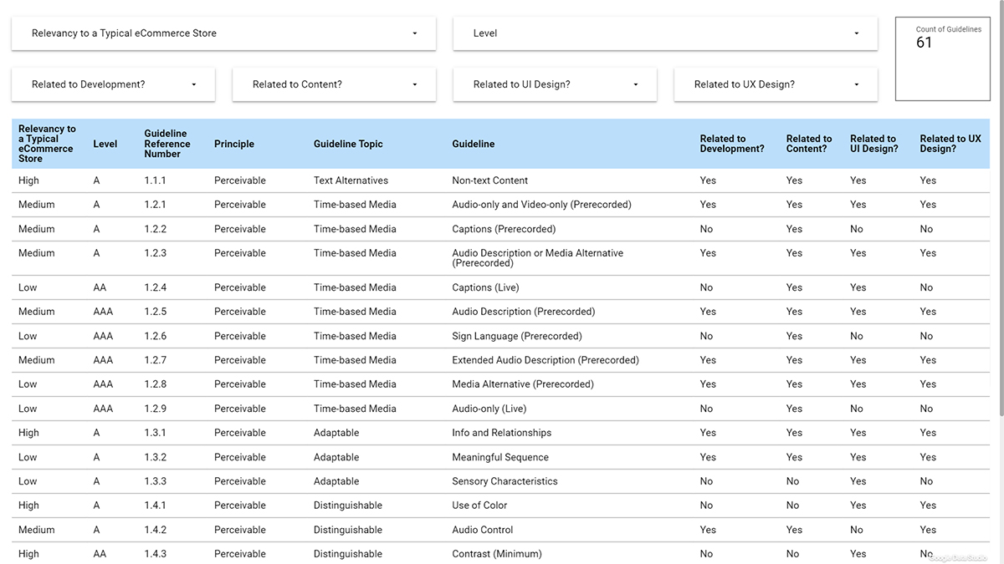Viewport: 1004px width, 564px height.
Task: Click UX Design 'Yes' in row 1.4.1
Action: tap(929, 506)
